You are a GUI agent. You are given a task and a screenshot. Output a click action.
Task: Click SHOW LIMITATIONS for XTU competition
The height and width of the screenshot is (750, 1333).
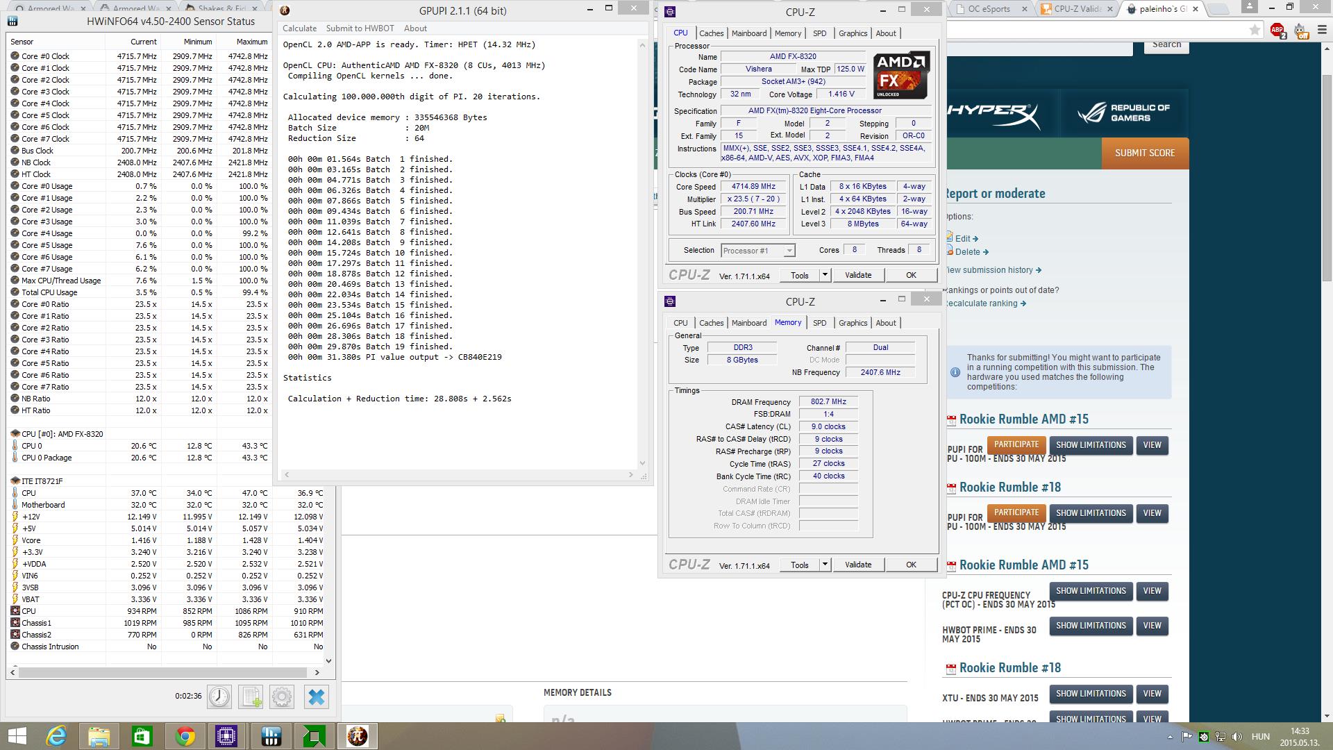coord(1091,694)
